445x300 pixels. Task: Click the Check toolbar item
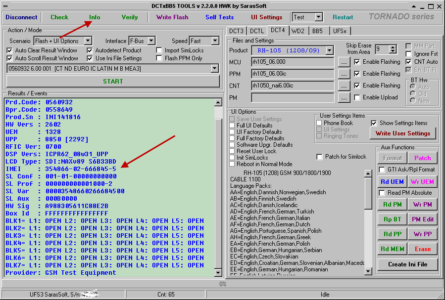tap(59, 17)
